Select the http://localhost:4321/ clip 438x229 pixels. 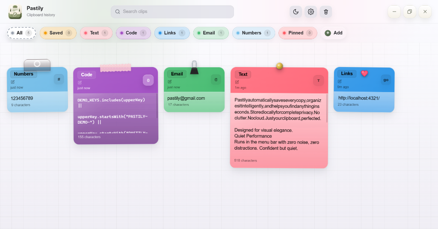pyautogui.click(x=359, y=98)
